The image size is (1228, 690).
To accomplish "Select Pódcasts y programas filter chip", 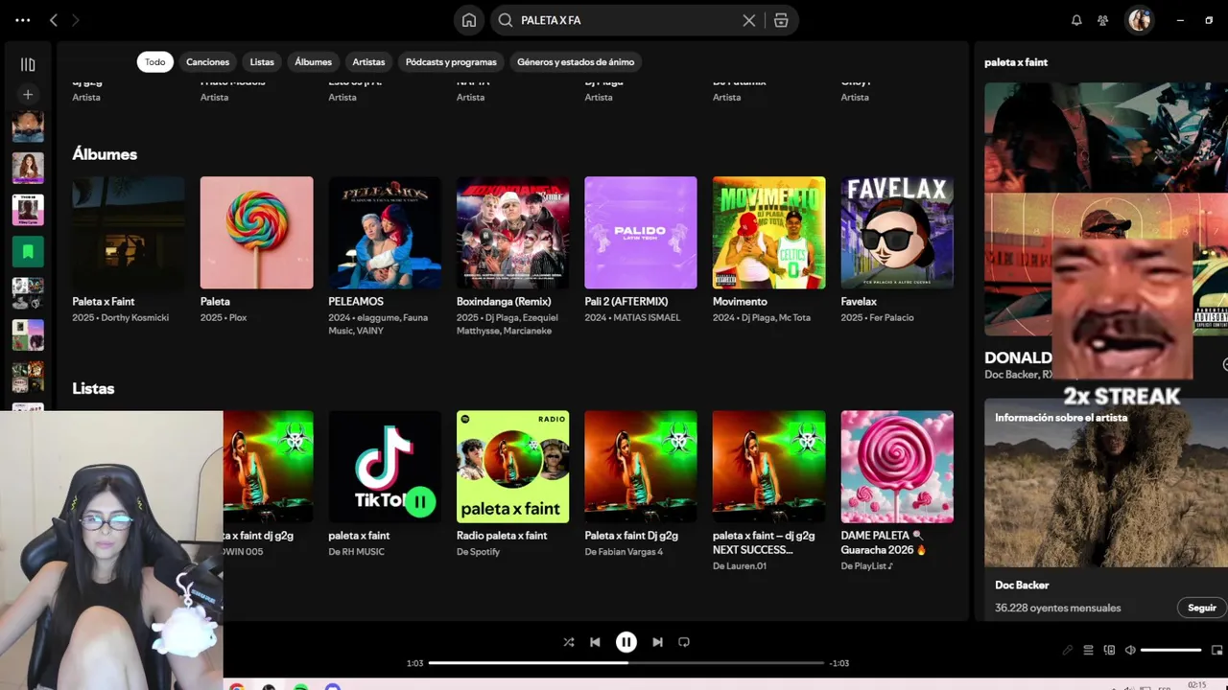I will pos(451,62).
